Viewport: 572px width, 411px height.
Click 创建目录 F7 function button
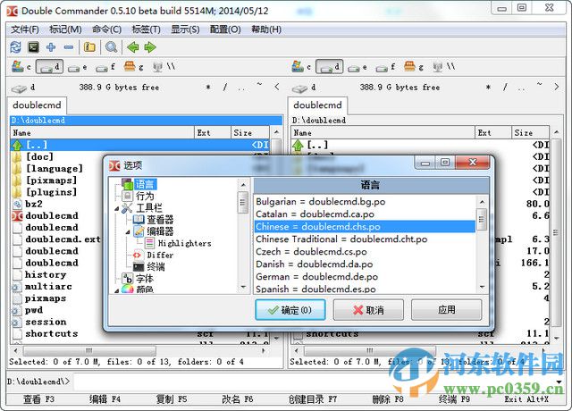coord(313,399)
